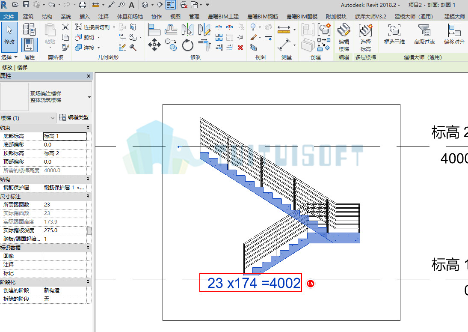Undo the last action
468x332 pixels.
52,4
